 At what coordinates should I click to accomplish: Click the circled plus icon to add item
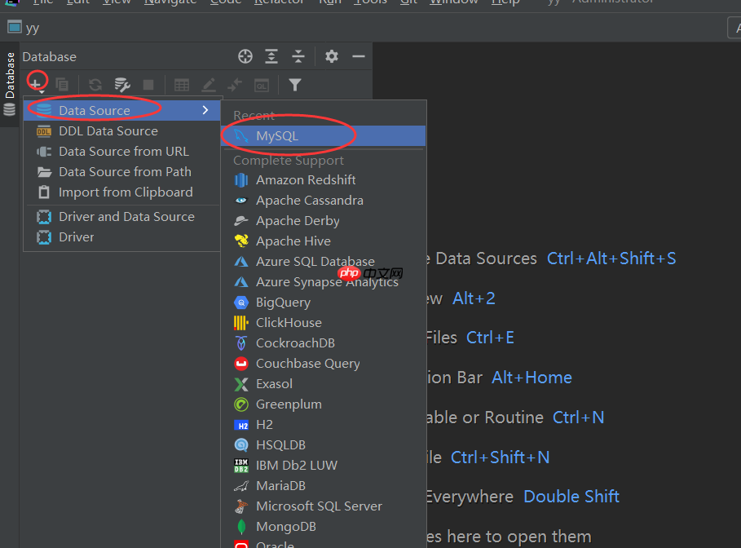36,84
